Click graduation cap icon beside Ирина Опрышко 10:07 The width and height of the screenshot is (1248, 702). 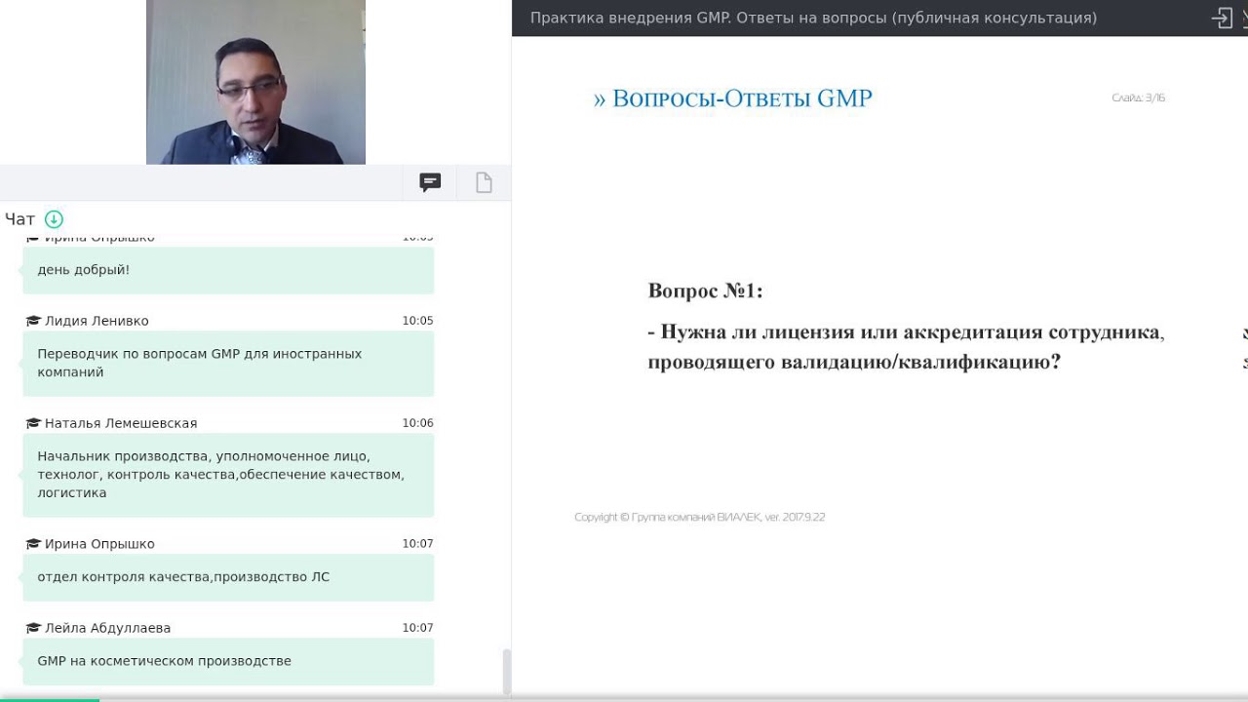click(x=33, y=544)
